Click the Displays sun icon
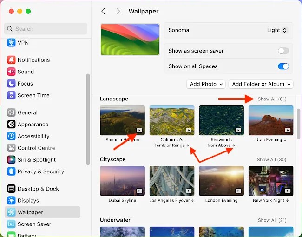The width and height of the screenshot is (302, 237). pos(11,200)
